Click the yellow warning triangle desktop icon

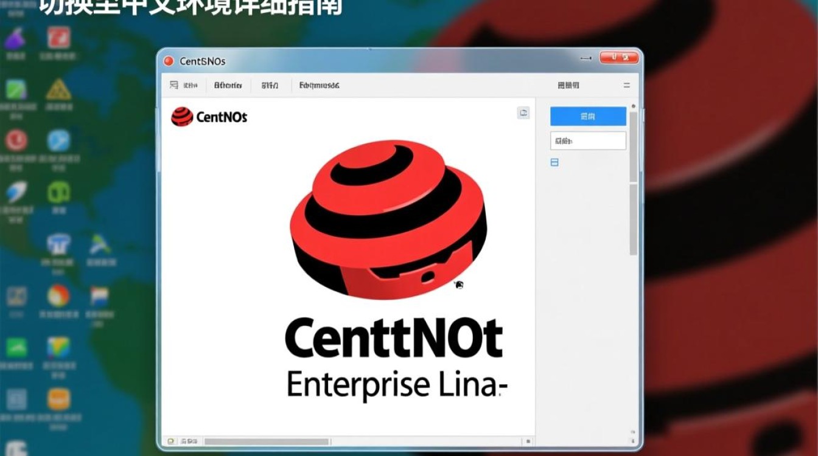(58, 91)
